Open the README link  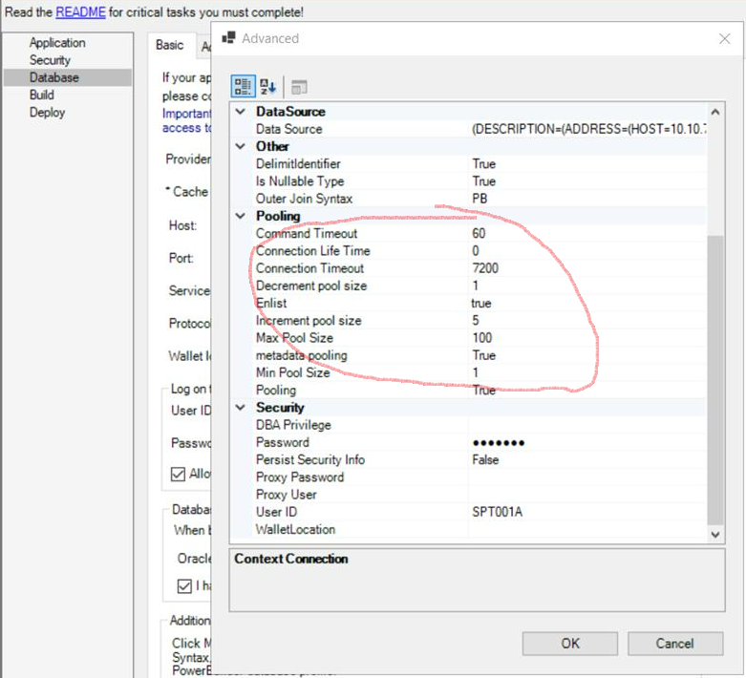coord(75,12)
